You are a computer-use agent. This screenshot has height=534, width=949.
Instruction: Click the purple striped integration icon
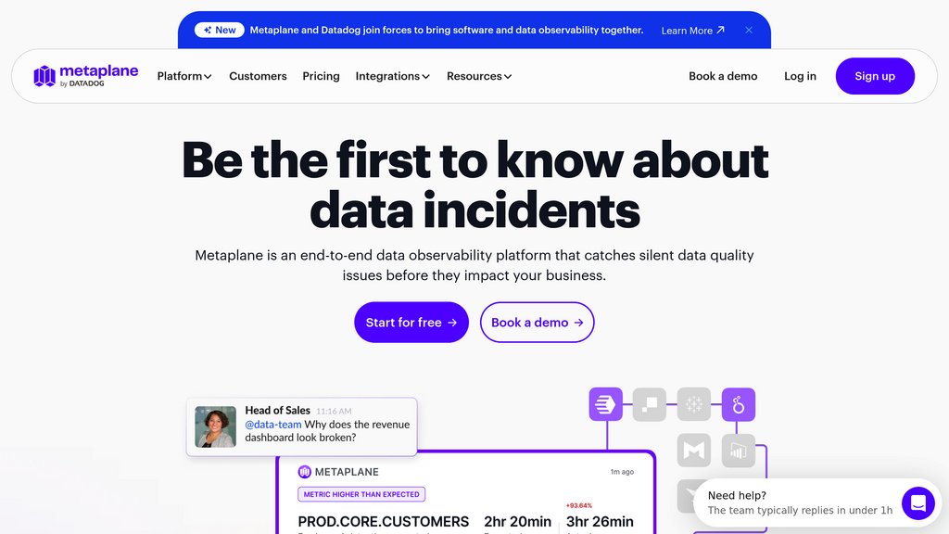606,404
